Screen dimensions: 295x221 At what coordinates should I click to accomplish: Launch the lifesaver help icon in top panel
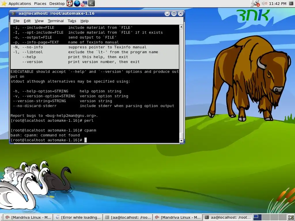click(69, 3)
